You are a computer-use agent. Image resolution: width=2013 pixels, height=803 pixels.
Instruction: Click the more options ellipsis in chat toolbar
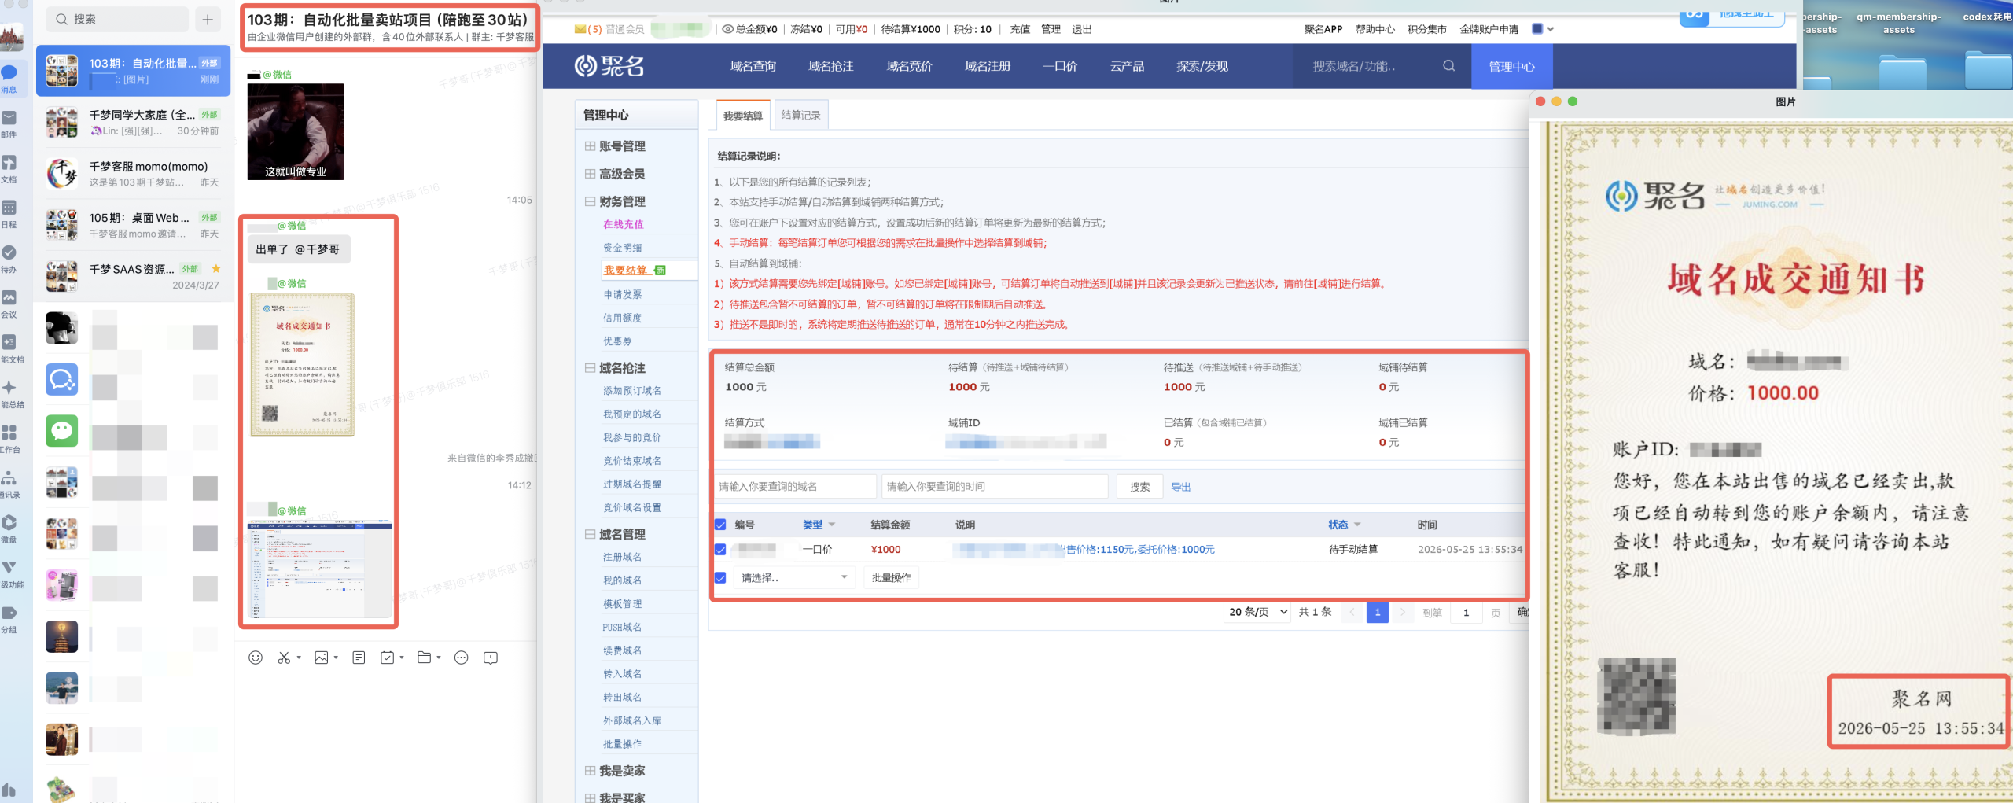(x=462, y=658)
